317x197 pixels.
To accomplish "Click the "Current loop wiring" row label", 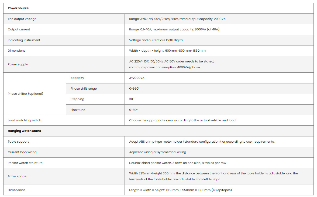I will [x=22, y=152].
